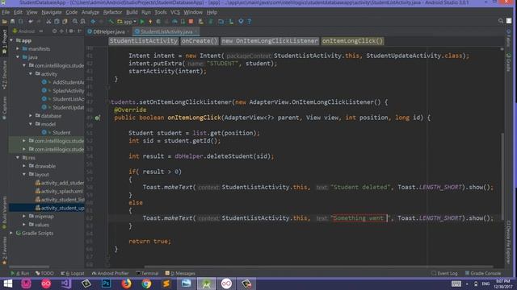Open Photoshop from the taskbar
The height and width of the screenshot is (290, 517).
(x=106, y=284)
